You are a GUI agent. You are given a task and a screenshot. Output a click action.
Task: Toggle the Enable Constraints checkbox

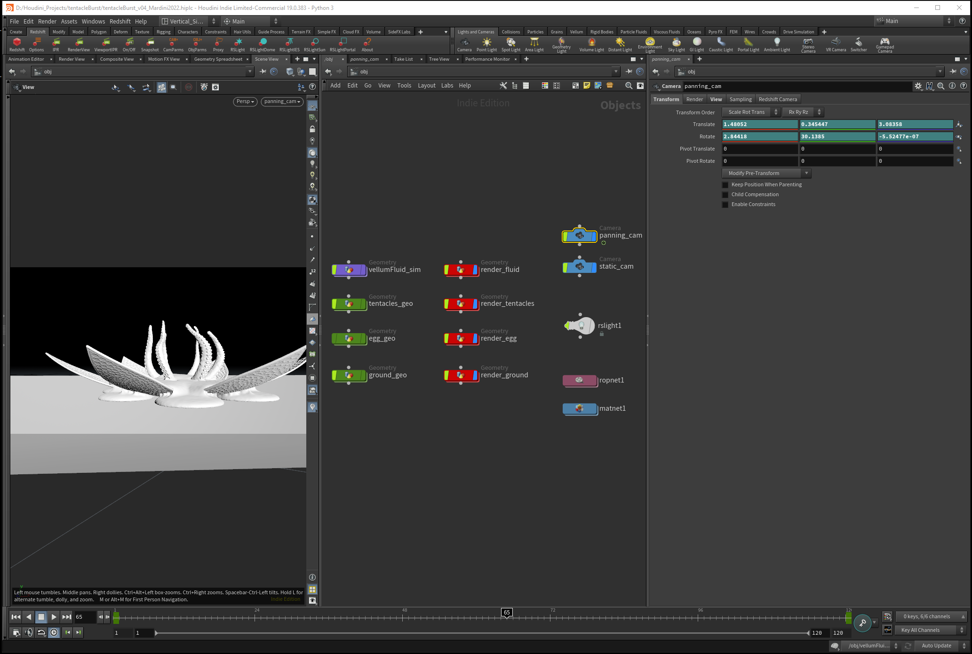coord(725,205)
